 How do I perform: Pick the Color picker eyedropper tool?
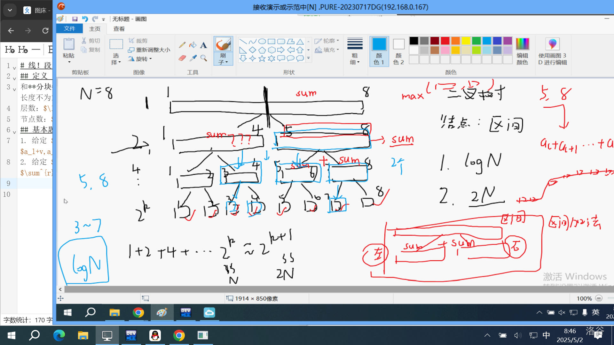(x=193, y=58)
